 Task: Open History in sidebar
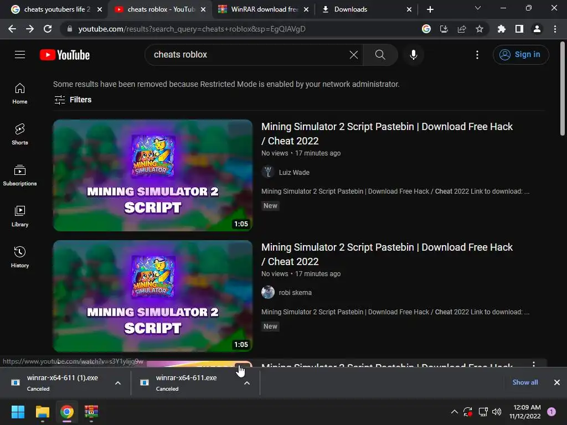[20, 257]
